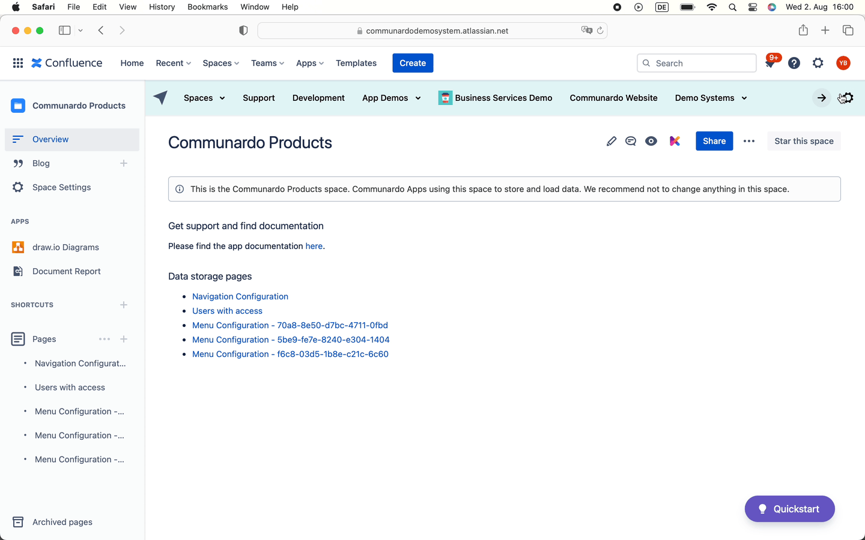The image size is (865, 540).
Task: Expand Demo Systems dropdown
Action: 711,98
